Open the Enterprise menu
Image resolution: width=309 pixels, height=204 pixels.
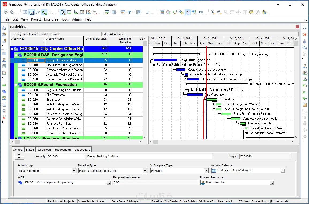click(51, 19)
